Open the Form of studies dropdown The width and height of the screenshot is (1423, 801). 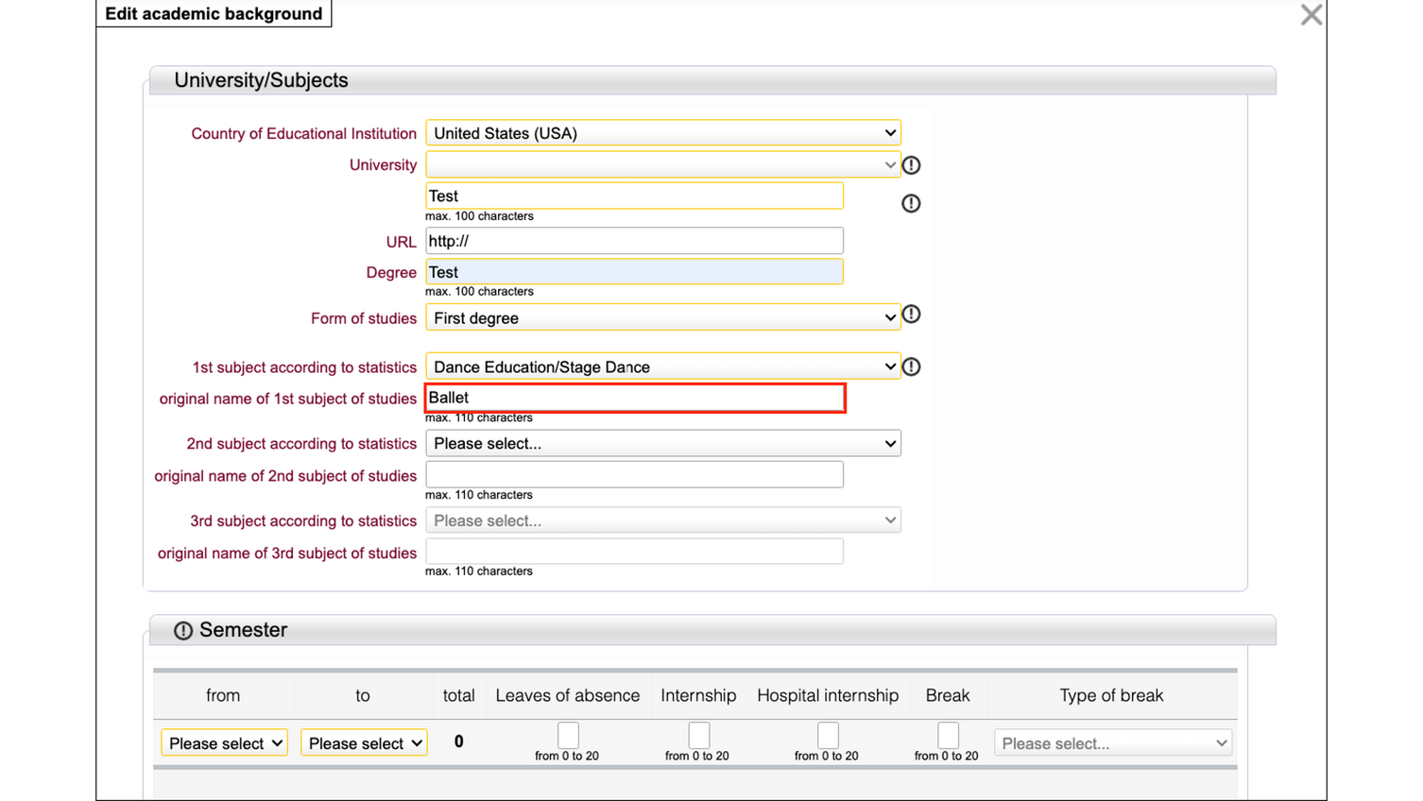tap(662, 318)
